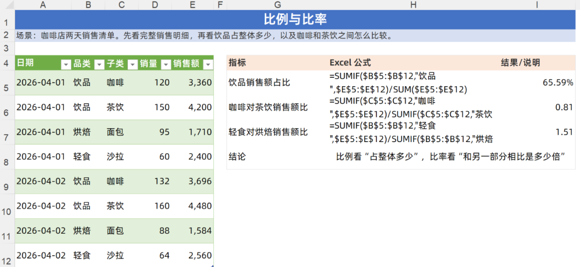Select the 饮品销售额占比 cell
Viewport: 580px width, 267px height.
coord(278,83)
